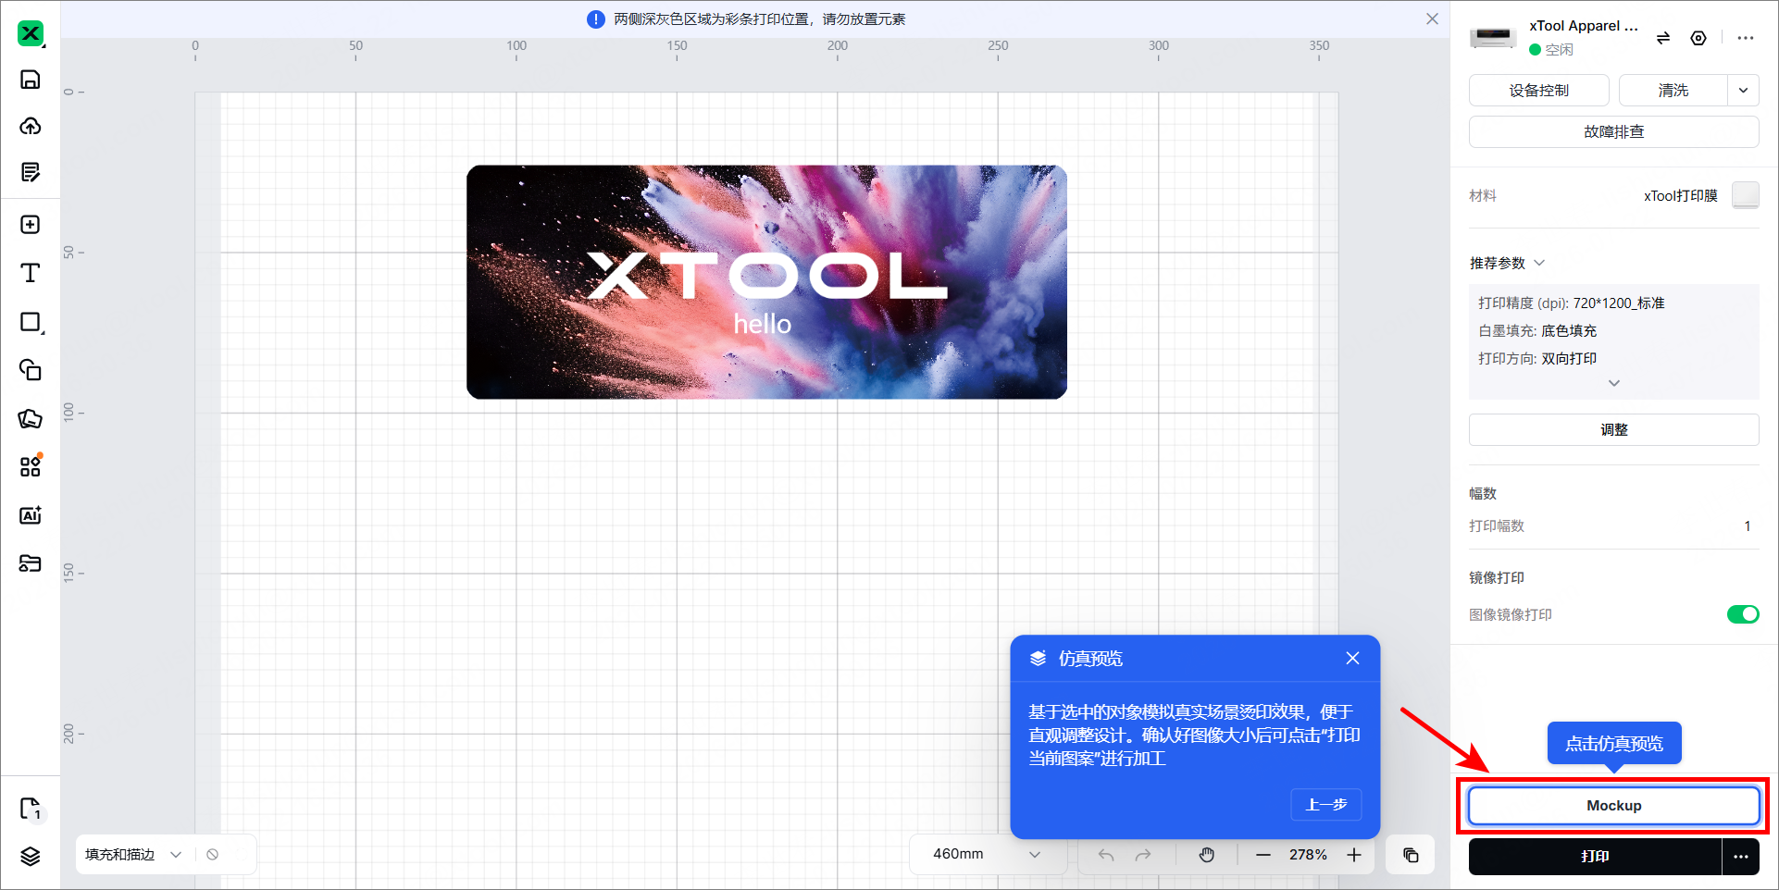Open the cloud upload icon

coord(31,126)
